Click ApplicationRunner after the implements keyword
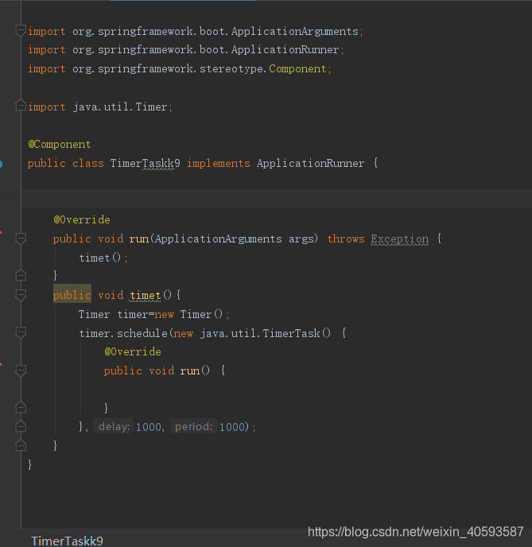This screenshot has height=547, width=532. click(x=310, y=163)
